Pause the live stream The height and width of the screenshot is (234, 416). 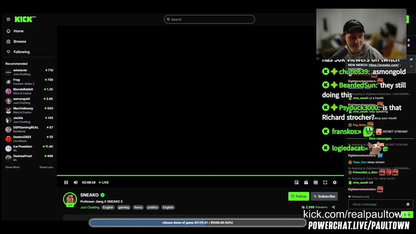(x=66, y=183)
